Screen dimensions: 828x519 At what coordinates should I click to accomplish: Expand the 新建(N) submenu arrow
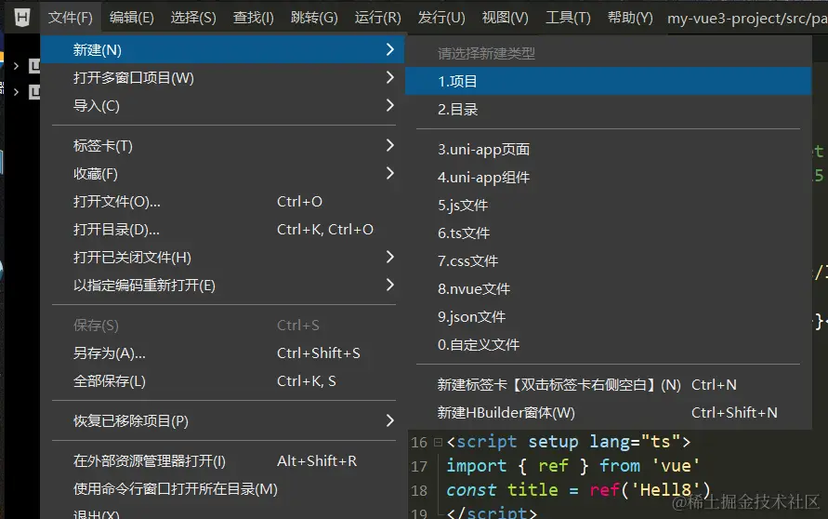[389, 49]
